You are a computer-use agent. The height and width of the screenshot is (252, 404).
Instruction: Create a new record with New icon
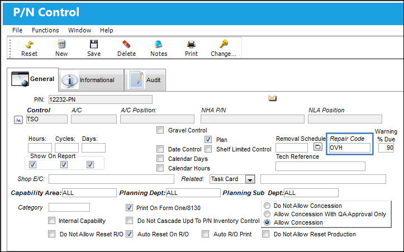[61, 44]
